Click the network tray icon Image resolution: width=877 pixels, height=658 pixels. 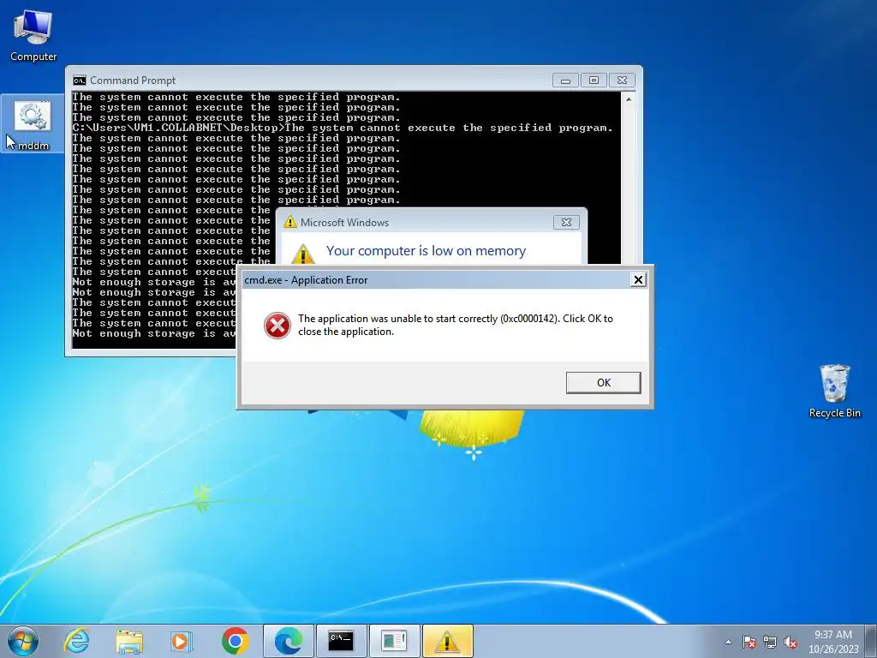click(x=770, y=642)
